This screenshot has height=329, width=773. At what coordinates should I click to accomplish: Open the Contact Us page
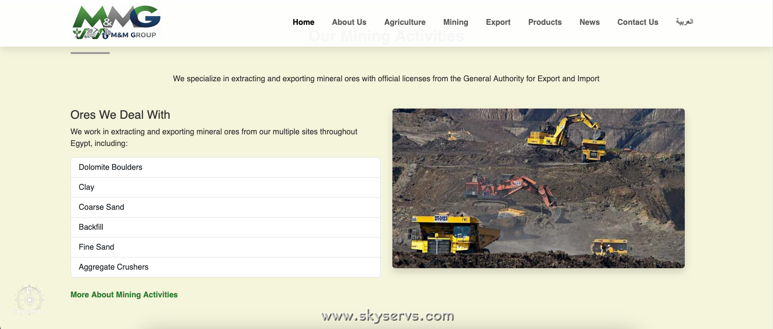point(638,22)
